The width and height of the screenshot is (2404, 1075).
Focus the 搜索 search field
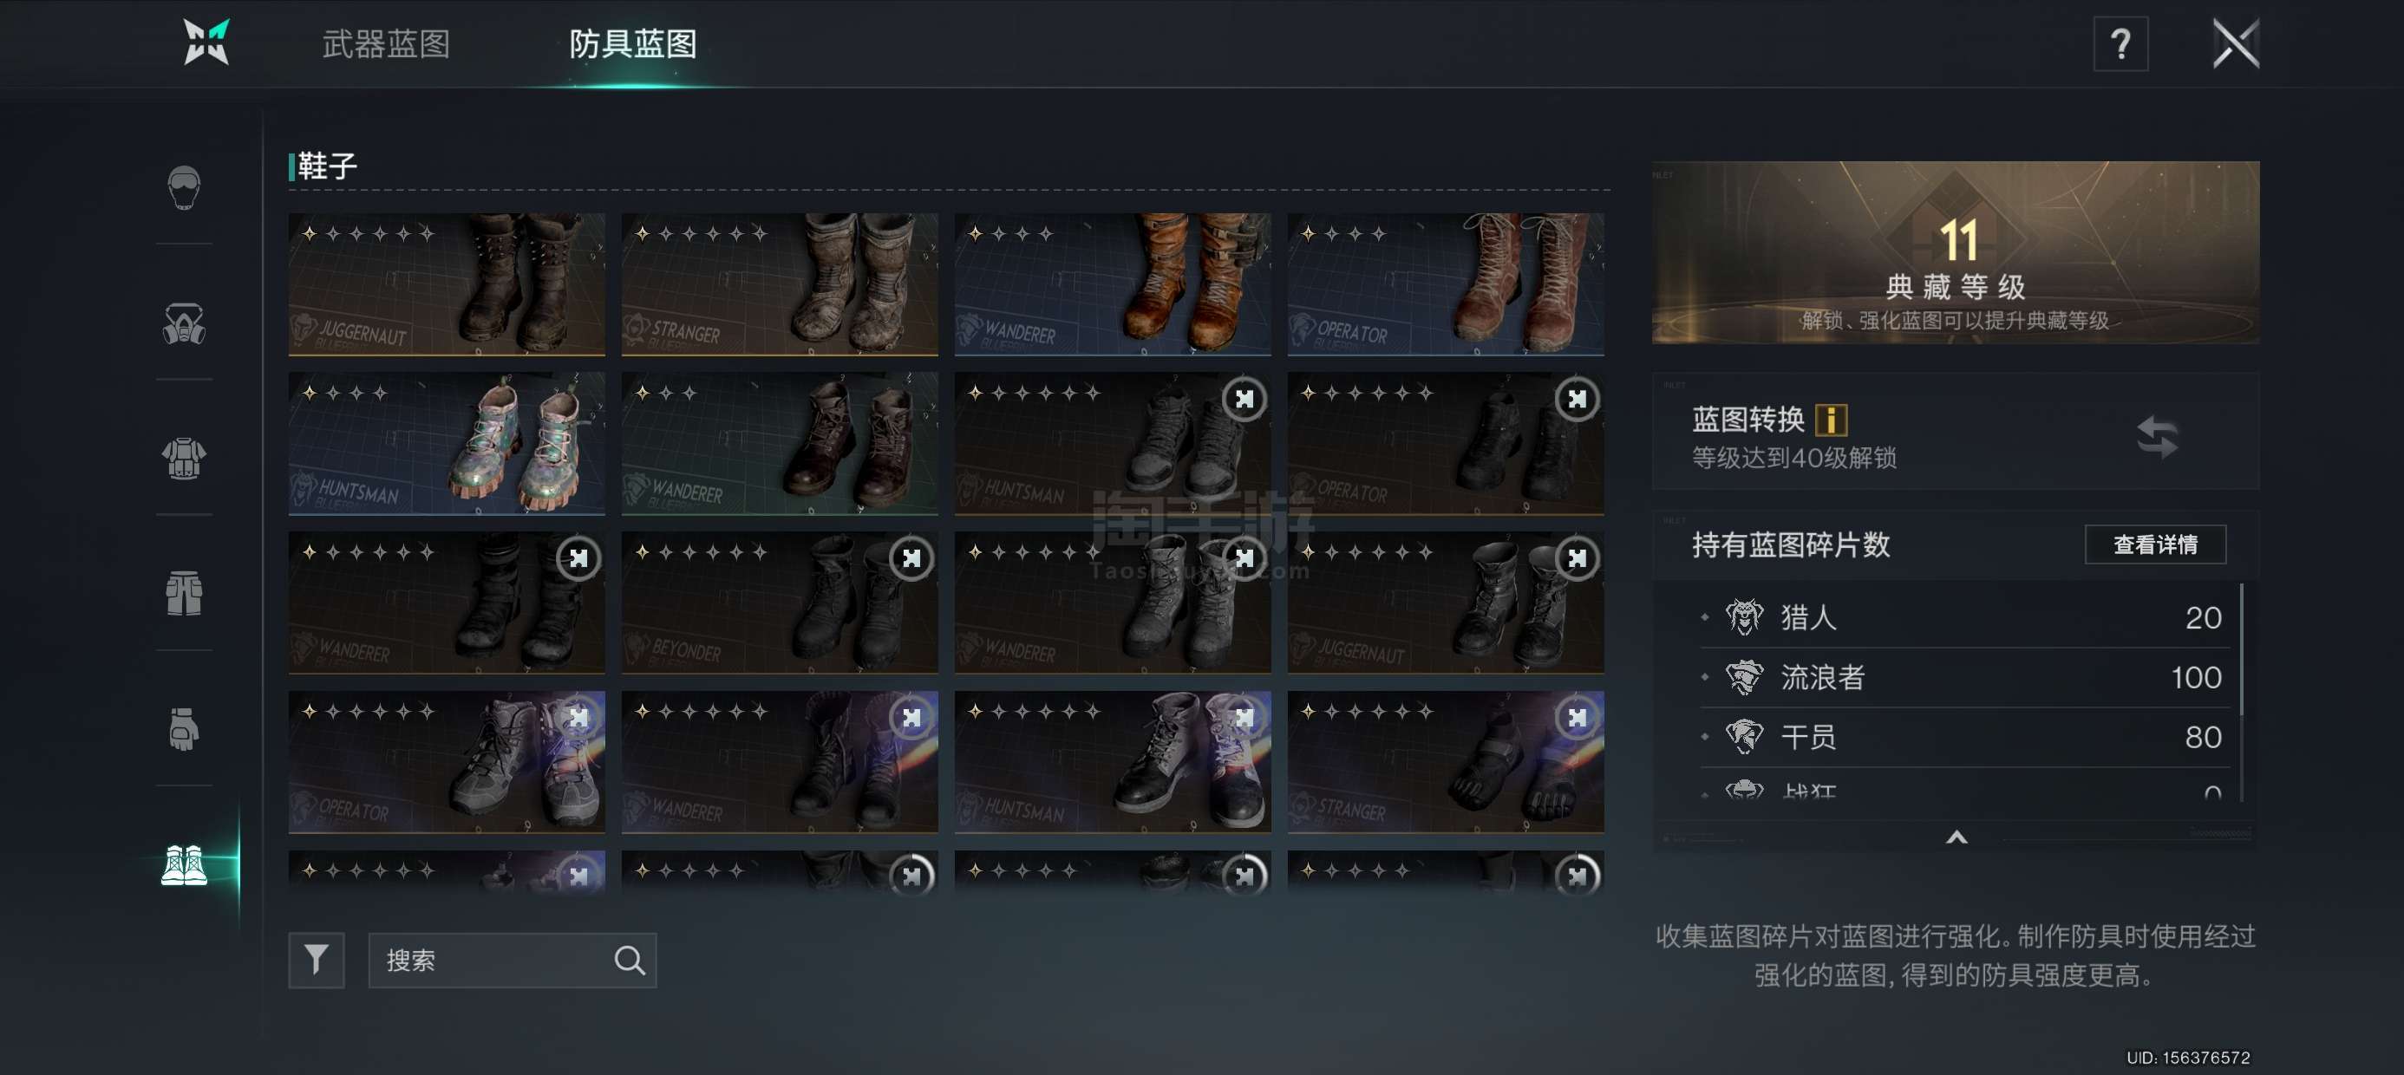click(512, 961)
